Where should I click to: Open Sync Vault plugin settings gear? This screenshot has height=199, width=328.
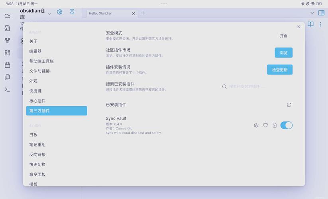point(256,125)
